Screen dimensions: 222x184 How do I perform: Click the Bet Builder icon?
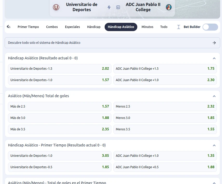point(179,27)
